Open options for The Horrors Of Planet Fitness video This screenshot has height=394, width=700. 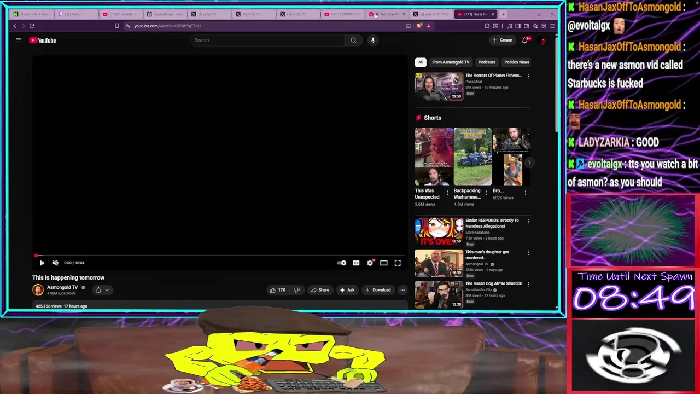point(528,76)
